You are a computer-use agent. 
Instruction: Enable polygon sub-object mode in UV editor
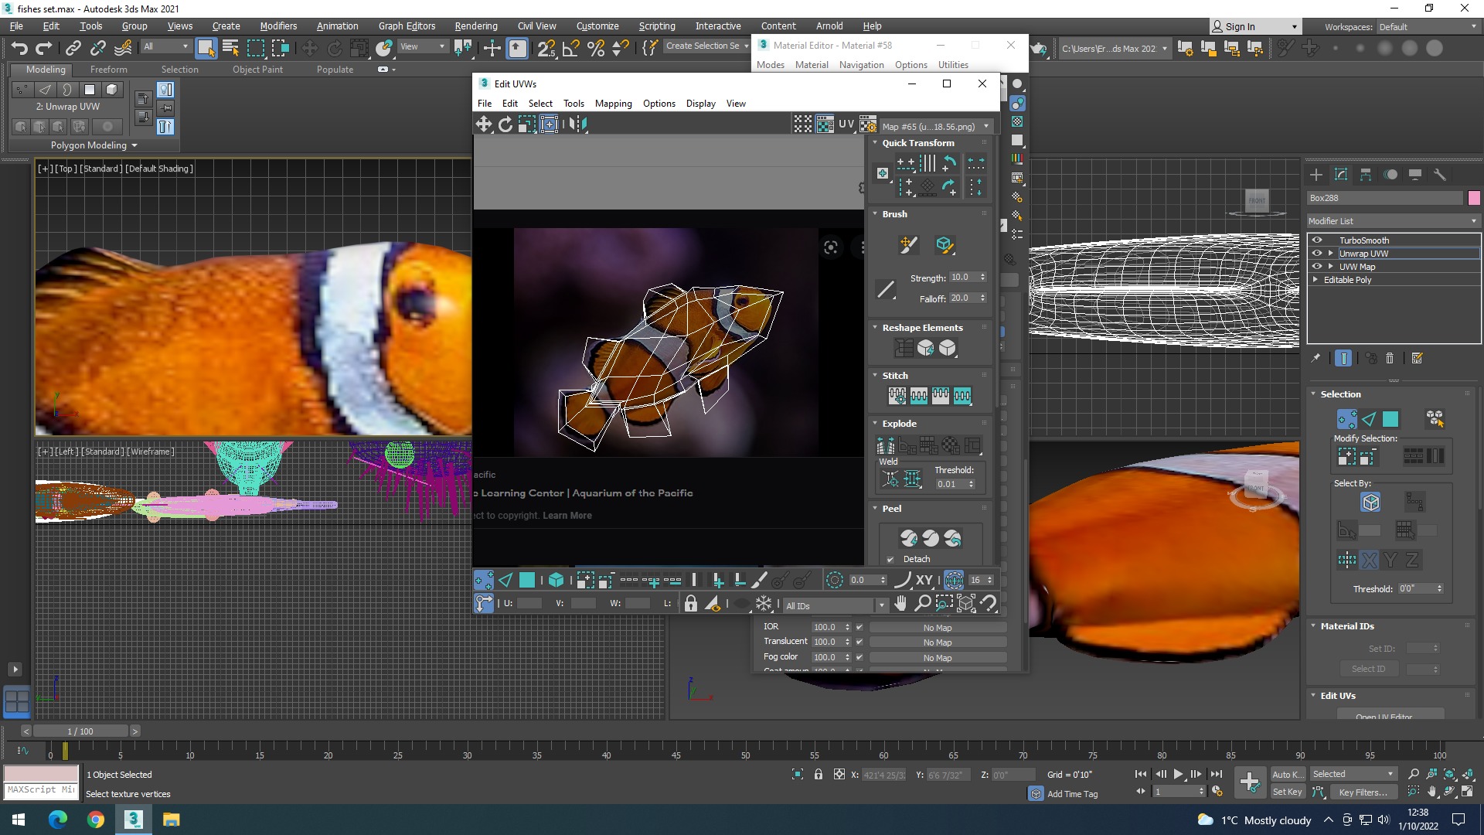(x=527, y=580)
